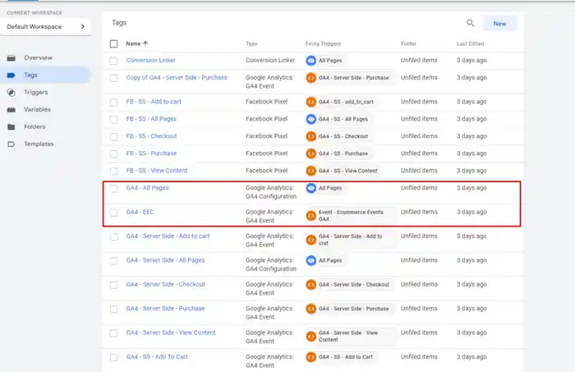Sort by Firing Triggers column header
575x372 pixels.
(323, 44)
